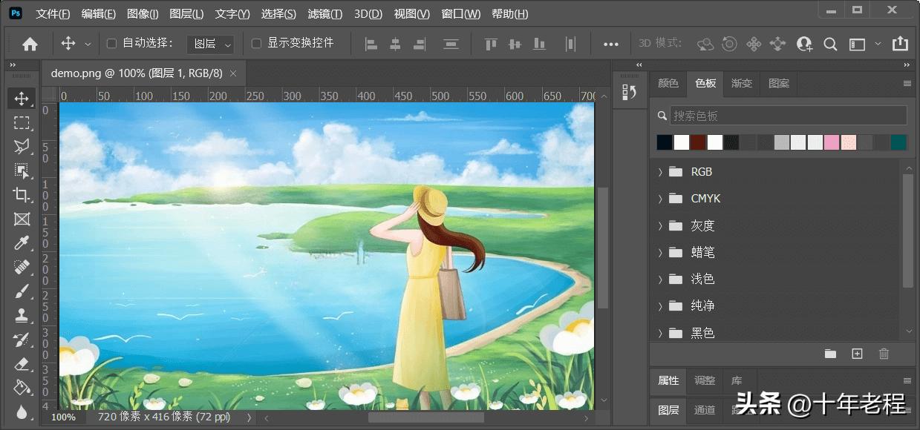Select the Brush tool

click(x=22, y=291)
